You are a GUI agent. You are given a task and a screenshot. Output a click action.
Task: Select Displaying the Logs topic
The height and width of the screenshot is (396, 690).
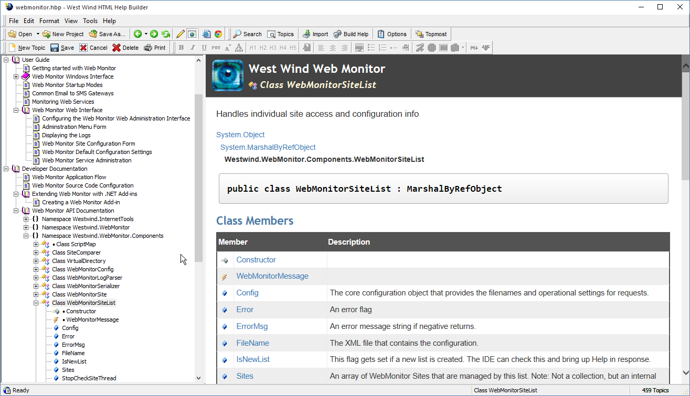pyautogui.click(x=66, y=135)
